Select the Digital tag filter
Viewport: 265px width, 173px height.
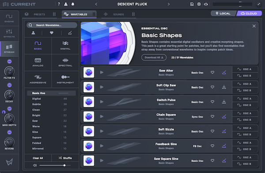[x=51, y=99]
